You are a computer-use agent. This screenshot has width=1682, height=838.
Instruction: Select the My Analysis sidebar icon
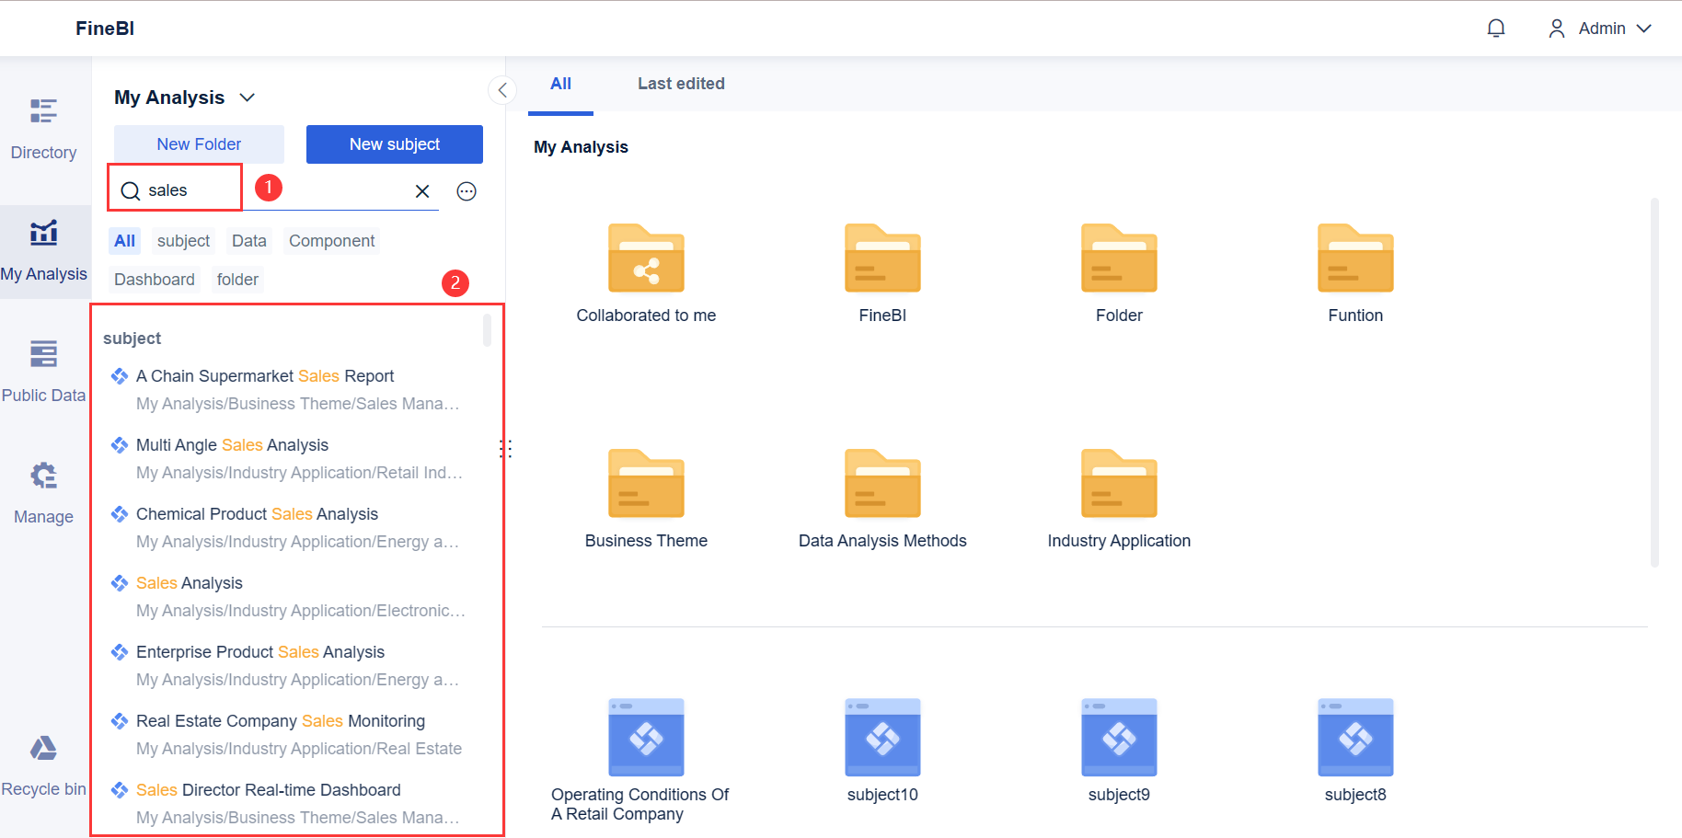43,233
